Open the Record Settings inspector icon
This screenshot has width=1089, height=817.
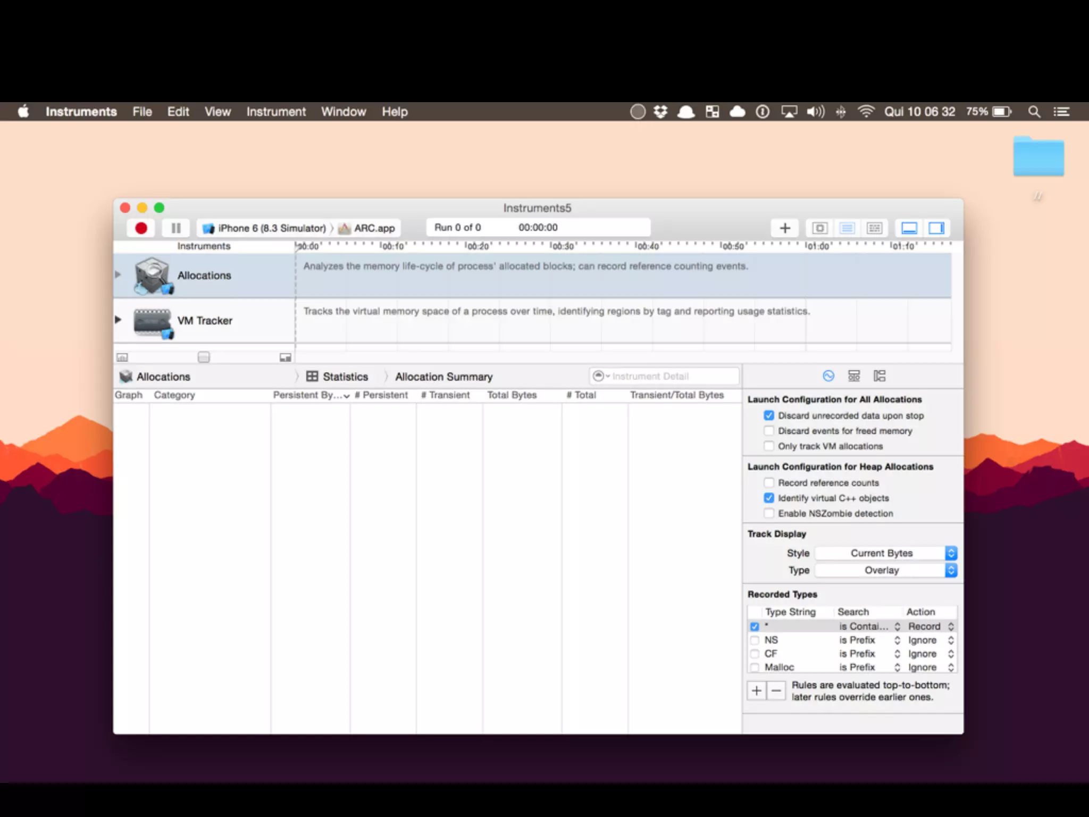pyautogui.click(x=828, y=376)
